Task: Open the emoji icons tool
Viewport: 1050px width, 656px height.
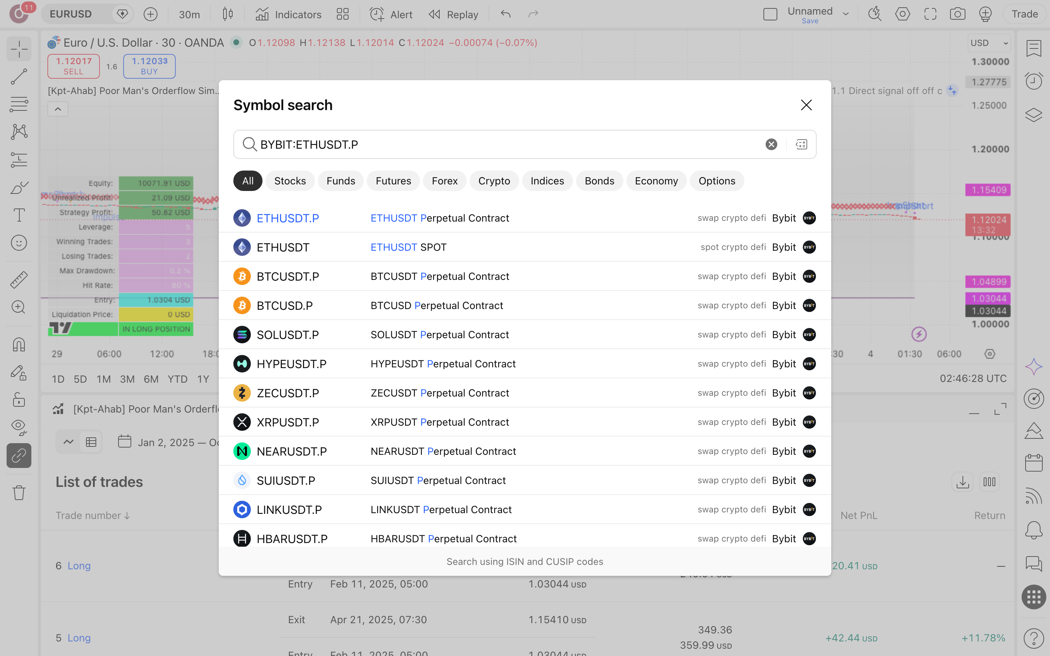Action: click(x=19, y=243)
